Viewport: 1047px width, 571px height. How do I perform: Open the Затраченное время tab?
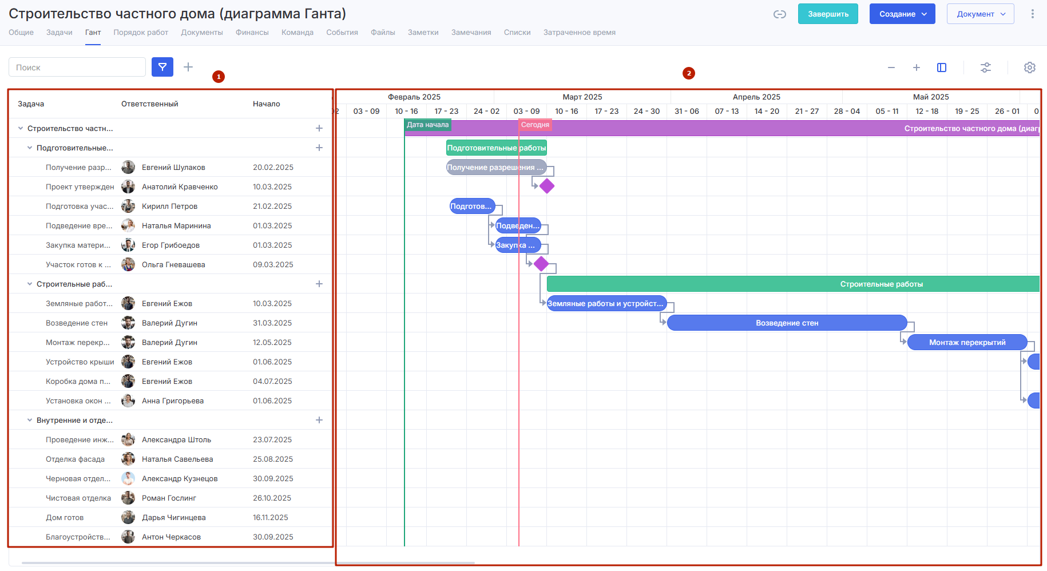pos(580,32)
